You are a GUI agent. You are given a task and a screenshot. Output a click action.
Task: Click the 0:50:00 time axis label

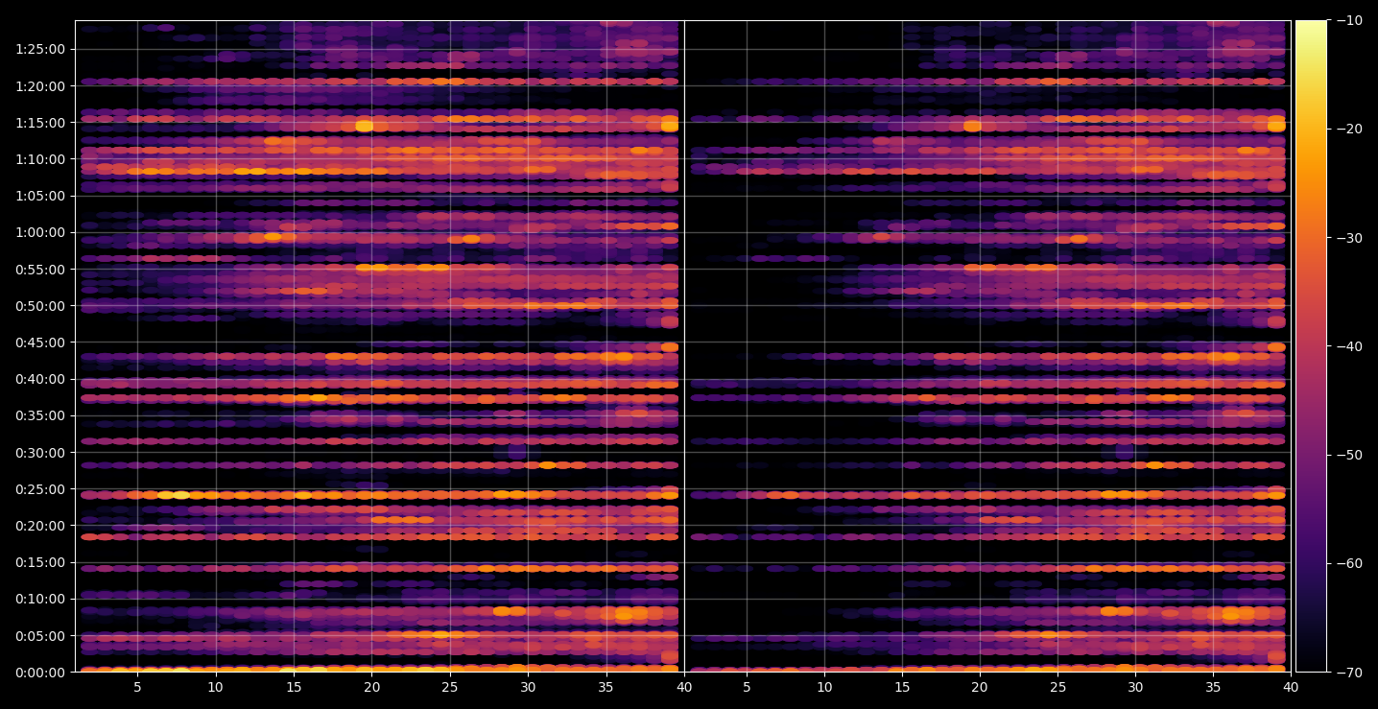click(40, 306)
